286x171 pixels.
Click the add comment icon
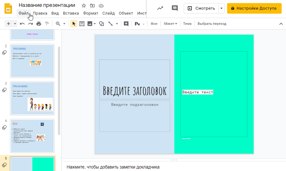[x=126, y=24]
